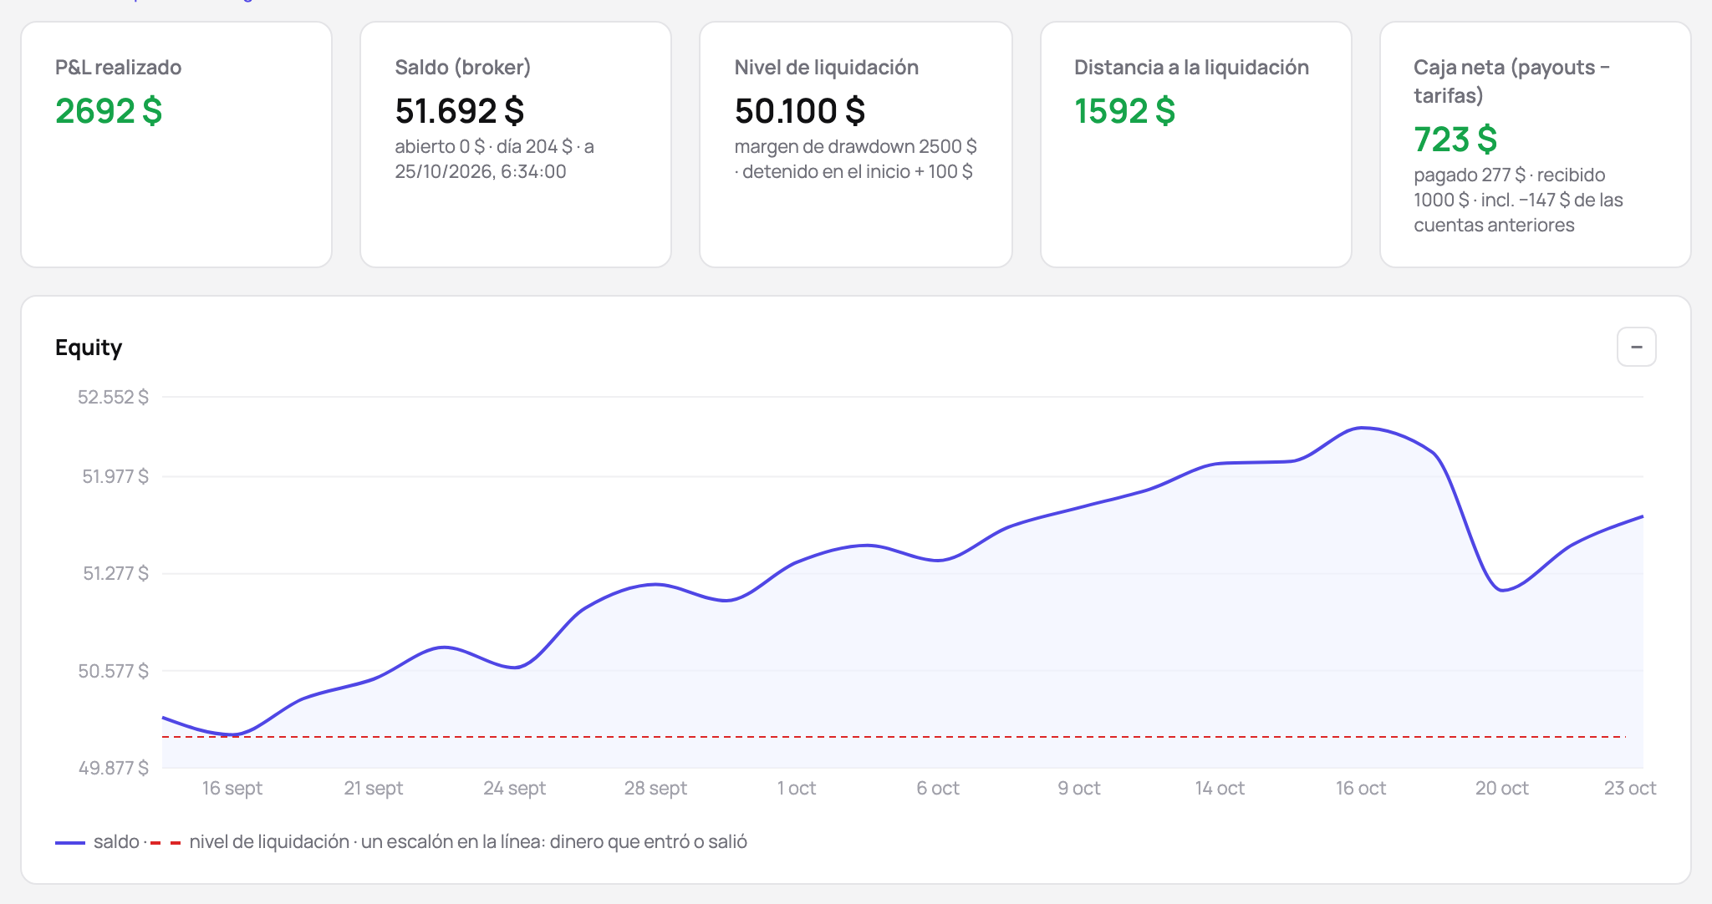Click the 20 oct x-axis label
Screen dimensions: 1712x904
tap(1502, 788)
